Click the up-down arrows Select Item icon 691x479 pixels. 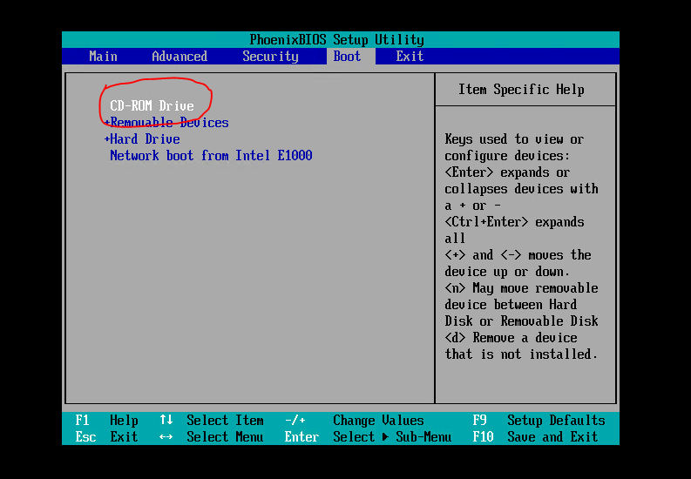click(x=166, y=420)
